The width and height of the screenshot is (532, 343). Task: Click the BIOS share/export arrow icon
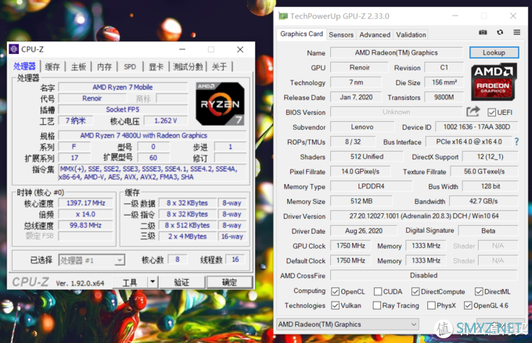pyautogui.click(x=473, y=111)
